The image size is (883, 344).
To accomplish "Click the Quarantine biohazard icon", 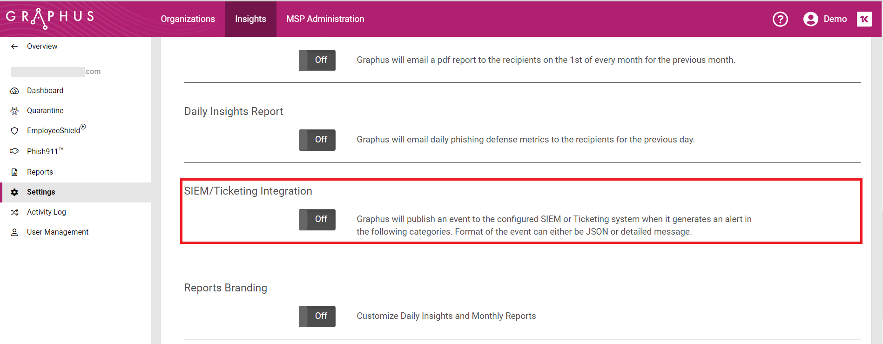I will pos(14,111).
